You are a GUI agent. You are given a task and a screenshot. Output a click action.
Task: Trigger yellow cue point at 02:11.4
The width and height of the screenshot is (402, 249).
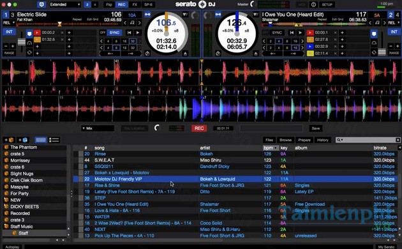310,54
